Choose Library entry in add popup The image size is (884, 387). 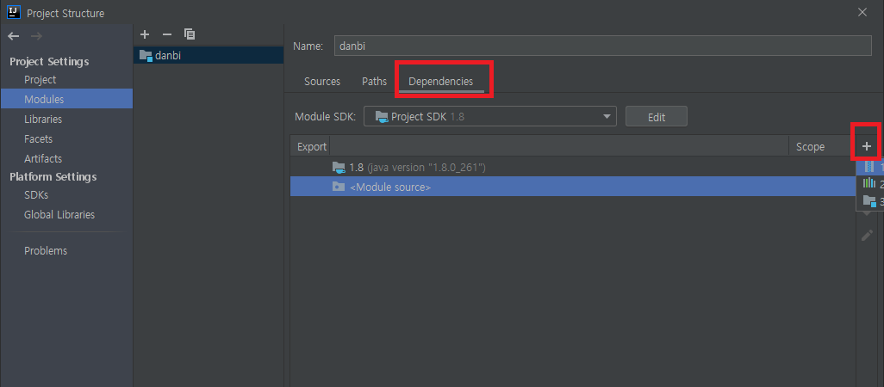point(870,183)
